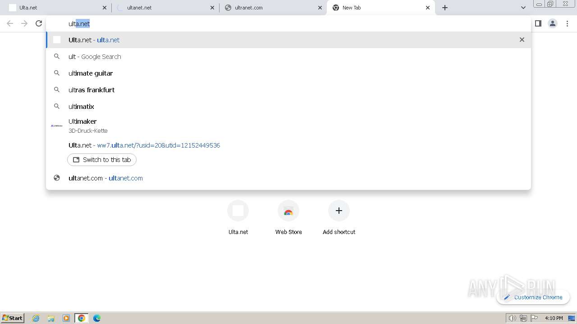Launch Internet Explorer from the taskbar

(36, 318)
